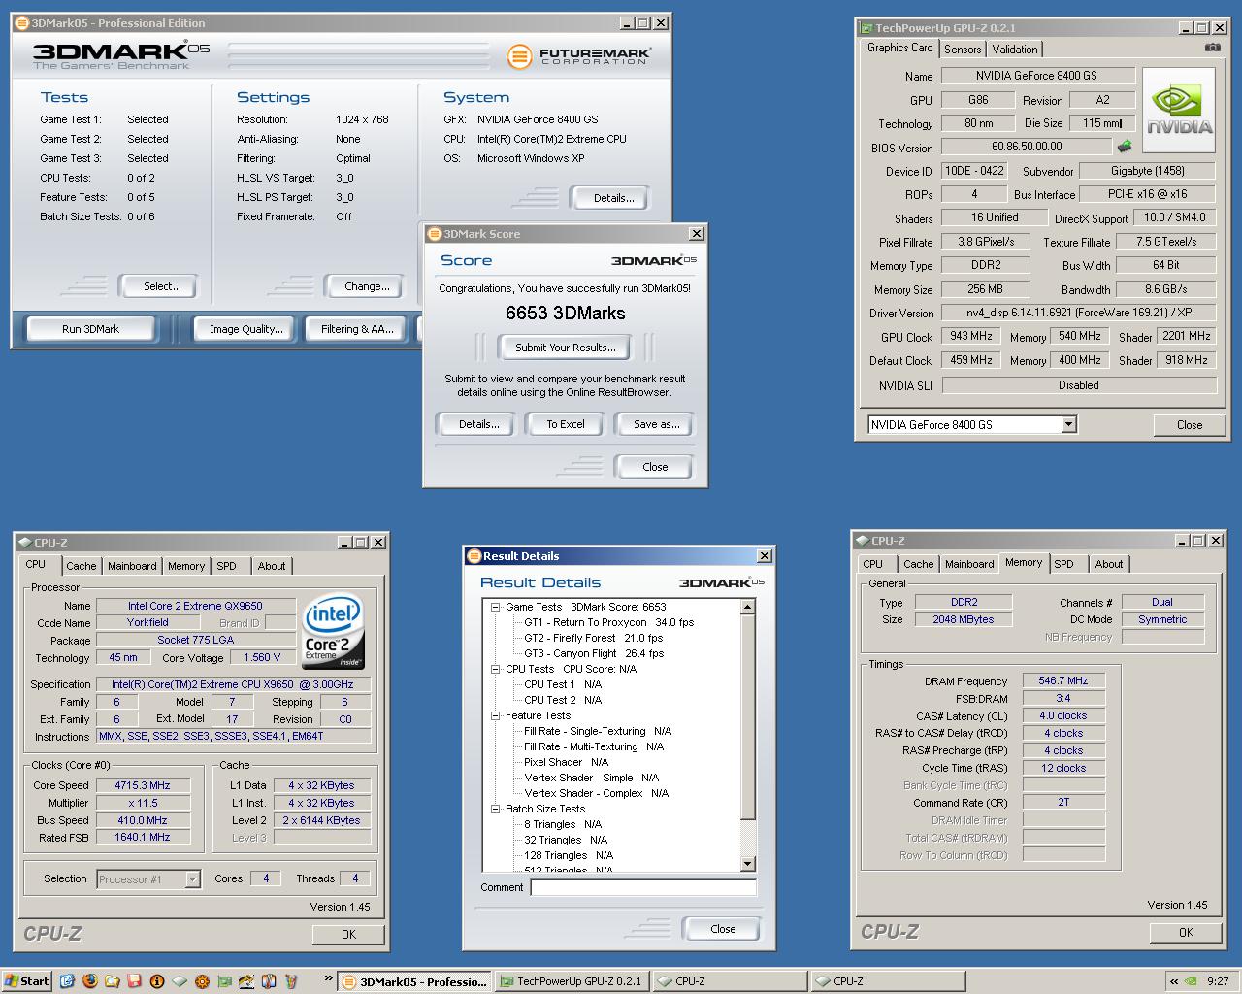
Task: Close the Result Details dialog with Close button
Action: click(723, 929)
